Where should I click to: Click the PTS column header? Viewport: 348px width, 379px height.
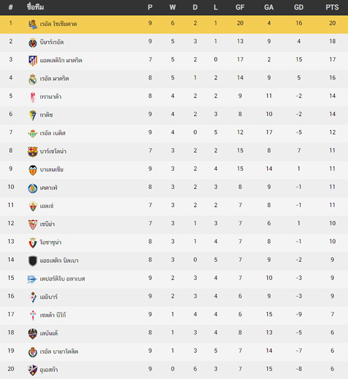coord(332,8)
